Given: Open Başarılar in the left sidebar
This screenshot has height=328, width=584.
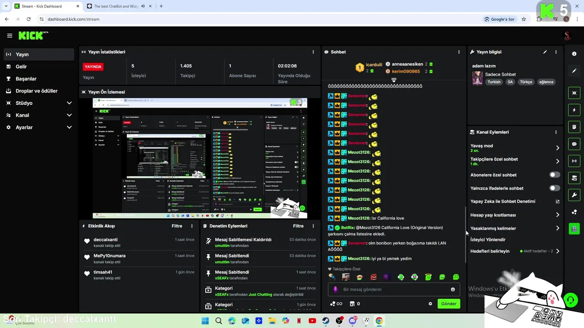Looking at the screenshot, I should tap(39, 79).
